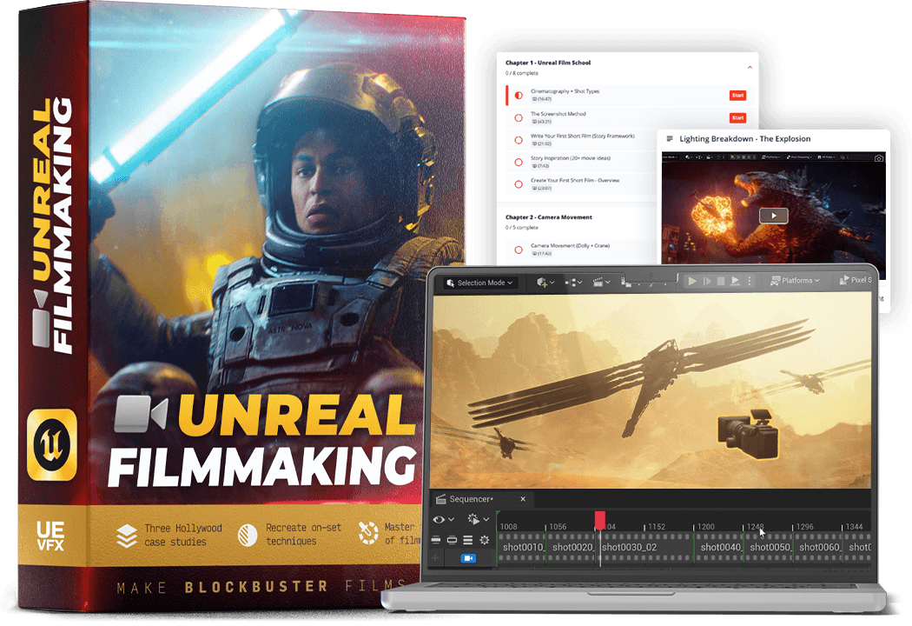Click the Eject play button
Viewport: 912px width, 626px height.
pos(735,281)
